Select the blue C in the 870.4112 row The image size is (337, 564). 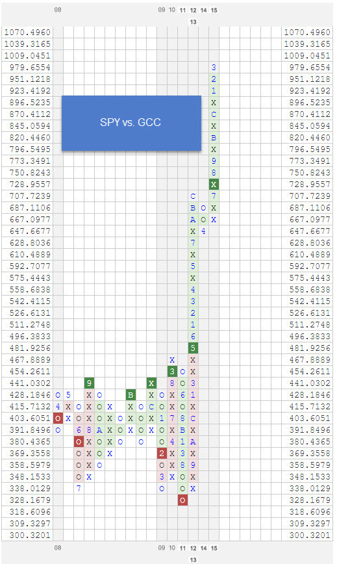point(214,114)
